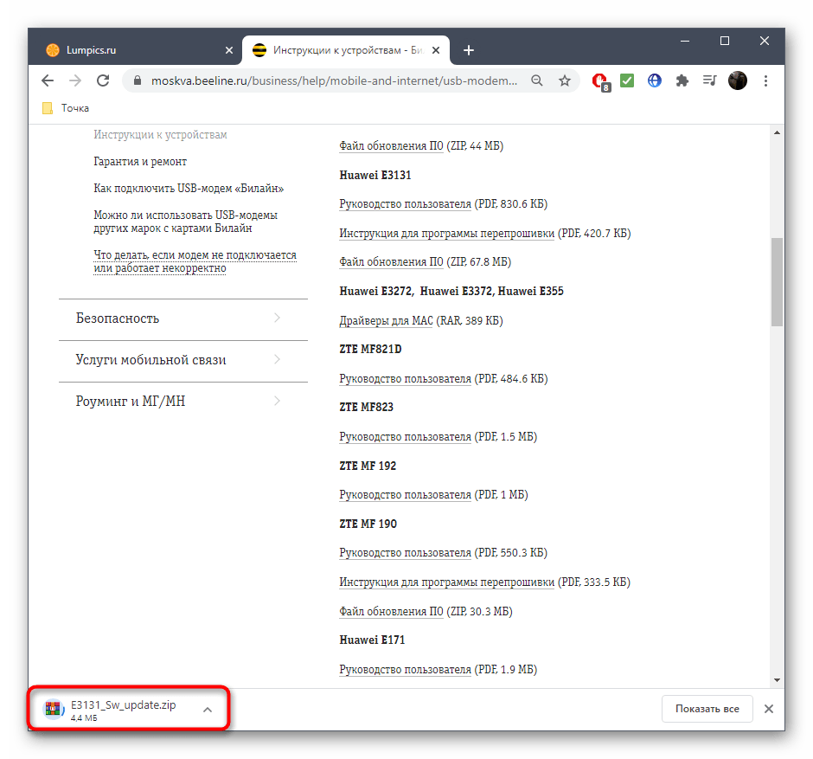Click the Huawei E171 heading
The width and height of the screenshot is (813, 759).
pyautogui.click(x=372, y=640)
